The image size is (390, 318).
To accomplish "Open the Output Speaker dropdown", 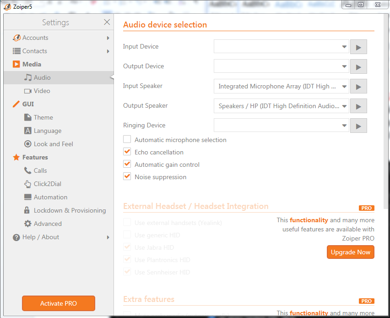I will [x=282, y=105].
